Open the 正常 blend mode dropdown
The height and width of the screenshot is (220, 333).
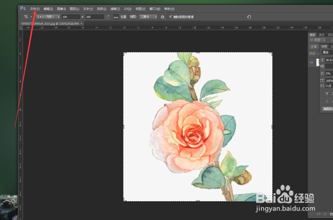coord(314,47)
